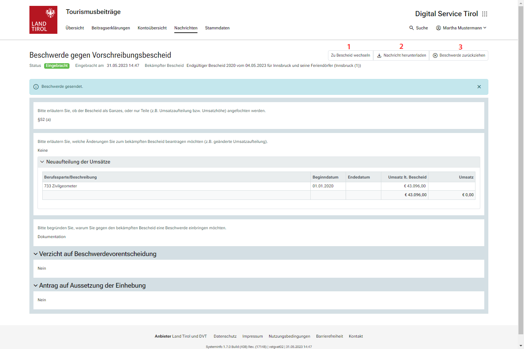The width and height of the screenshot is (524, 349).
Task: Click the info icon in the notification banner
Action: tap(36, 87)
